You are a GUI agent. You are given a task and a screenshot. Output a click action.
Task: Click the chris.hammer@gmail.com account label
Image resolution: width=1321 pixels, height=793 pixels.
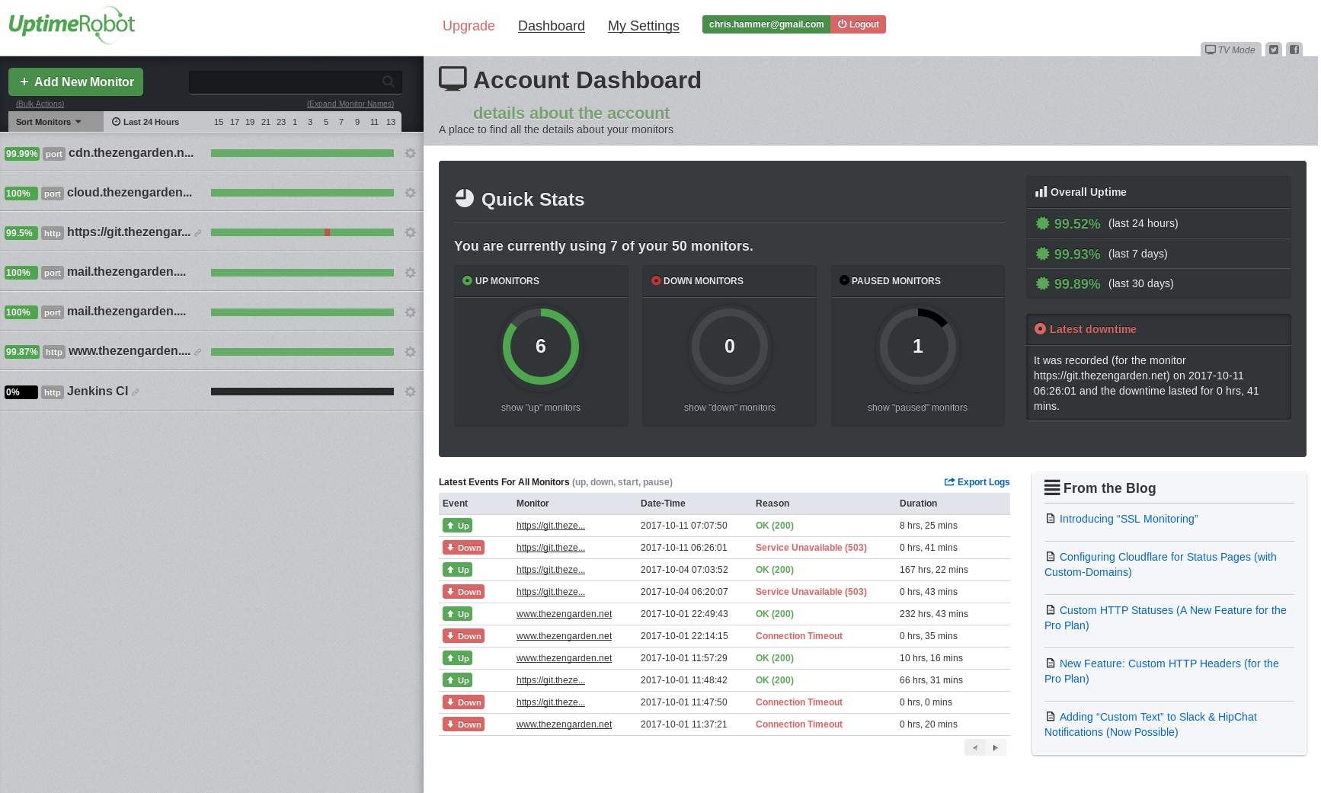point(766,24)
